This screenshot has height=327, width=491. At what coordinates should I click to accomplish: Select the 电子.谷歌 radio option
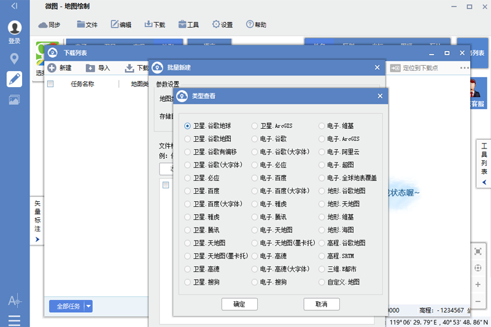point(255,139)
